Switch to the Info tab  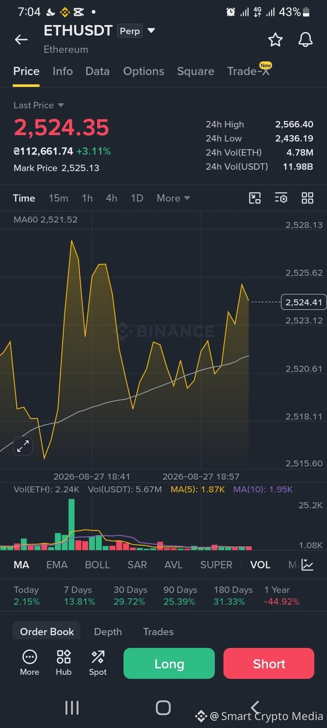point(63,71)
